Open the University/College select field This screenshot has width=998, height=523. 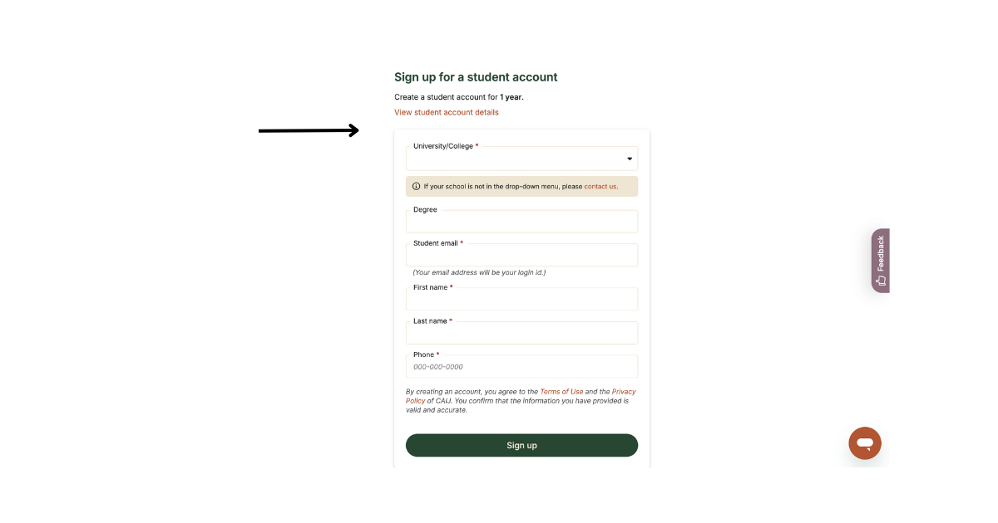coord(516,159)
